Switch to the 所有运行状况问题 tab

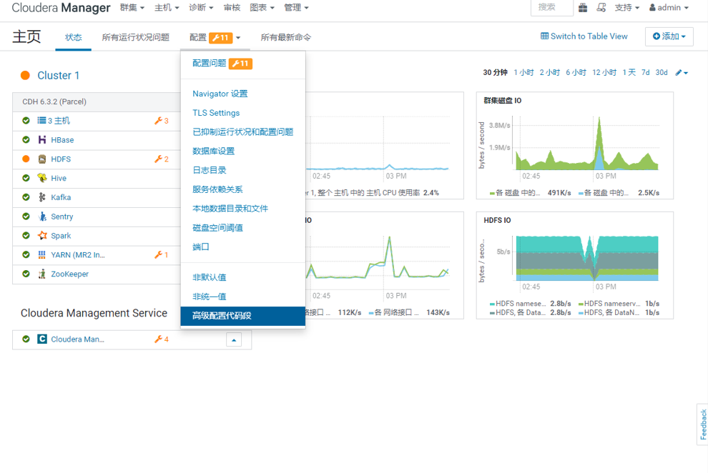tap(135, 37)
